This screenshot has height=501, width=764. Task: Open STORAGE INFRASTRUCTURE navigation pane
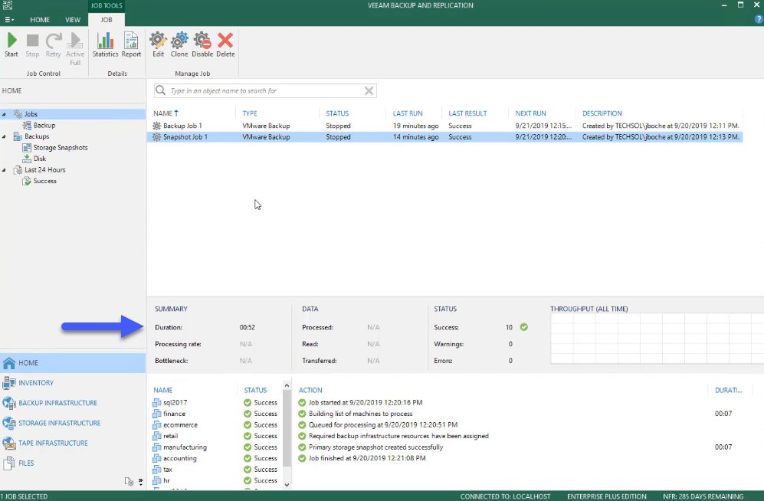pyautogui.click(x=73, y=423)
